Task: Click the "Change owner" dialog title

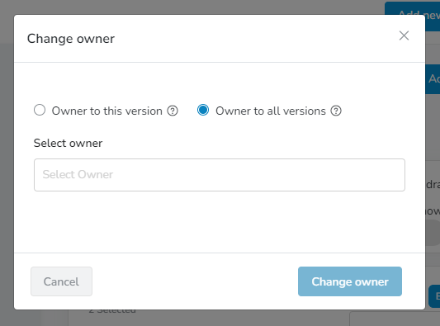Action: coord(71,39)
